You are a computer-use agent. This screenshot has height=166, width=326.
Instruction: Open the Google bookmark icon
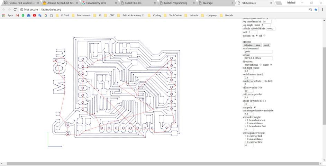point(46,15)
